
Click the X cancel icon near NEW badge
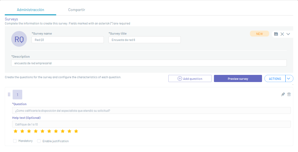coord(282,34)
